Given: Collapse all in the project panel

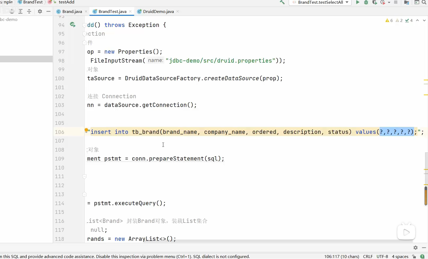Looking at the screenshot, I should [x=29, y=11].
